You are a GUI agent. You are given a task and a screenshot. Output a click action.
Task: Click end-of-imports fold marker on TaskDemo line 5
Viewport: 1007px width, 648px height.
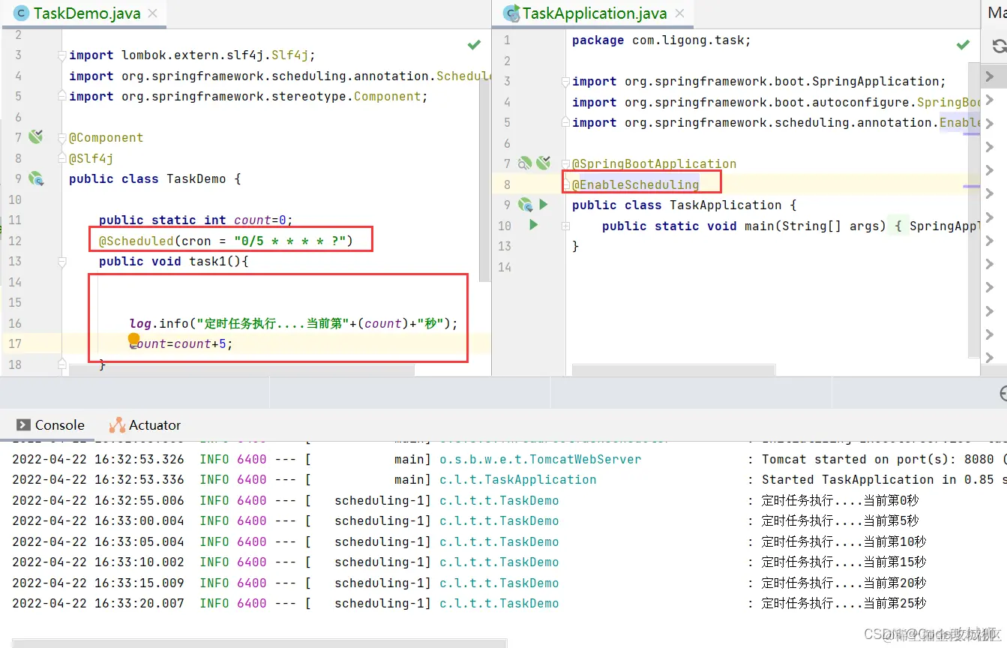tap(63, 97)
